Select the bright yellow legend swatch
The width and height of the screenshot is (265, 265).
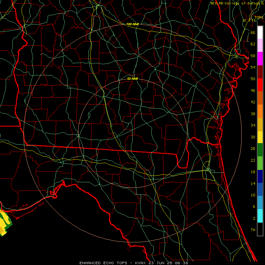click(260, 137)
